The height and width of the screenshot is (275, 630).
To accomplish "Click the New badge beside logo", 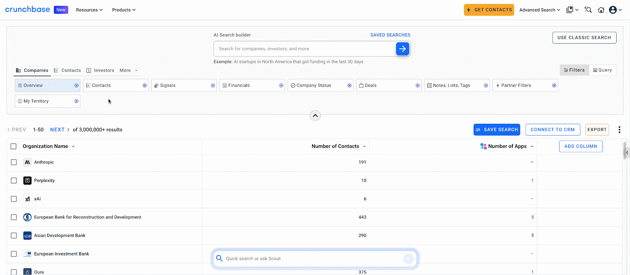I will pyautogui.click(x=61, y=10).
